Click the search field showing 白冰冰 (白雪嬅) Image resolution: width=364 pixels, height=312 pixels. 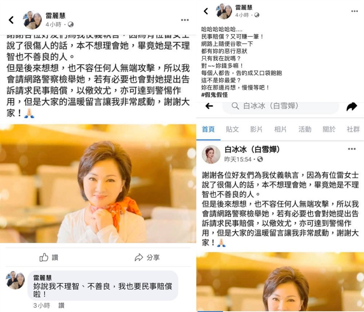(x=281, y=106)
